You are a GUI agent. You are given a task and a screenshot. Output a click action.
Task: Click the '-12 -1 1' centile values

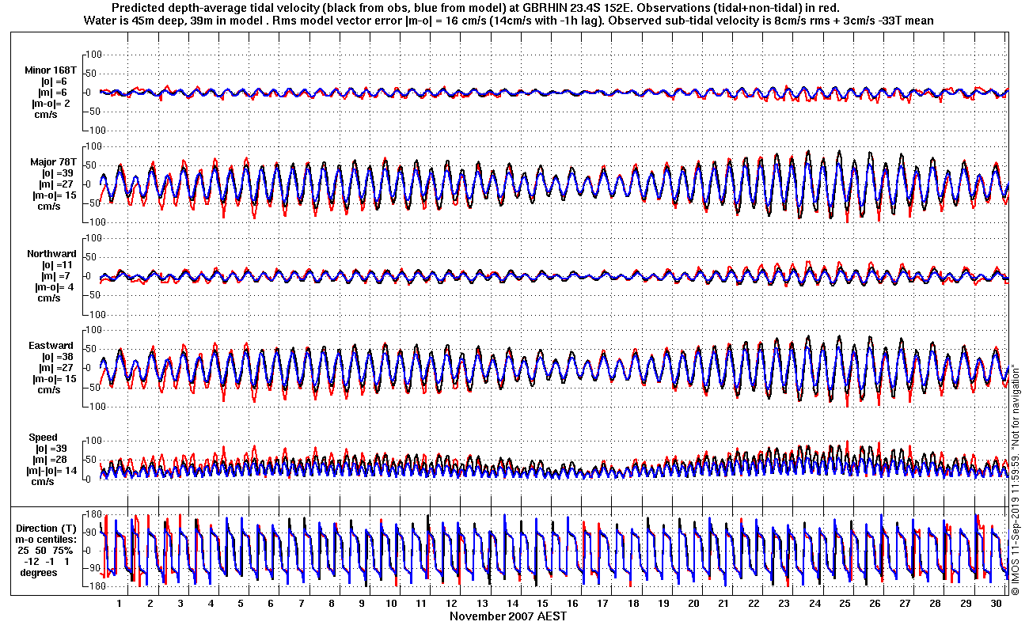pos(47,562)
